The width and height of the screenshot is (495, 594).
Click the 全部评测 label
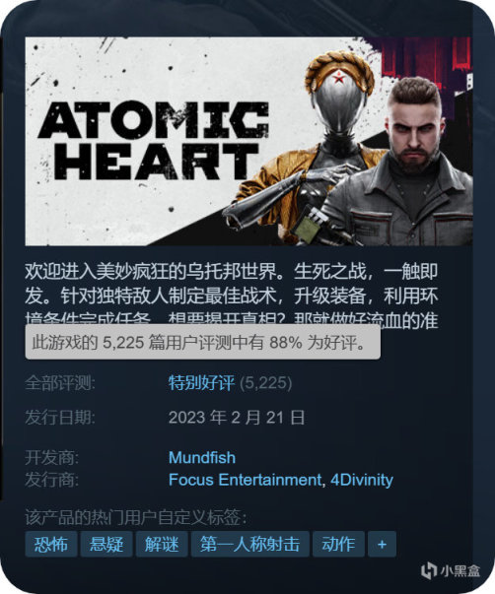click(60, 383)
